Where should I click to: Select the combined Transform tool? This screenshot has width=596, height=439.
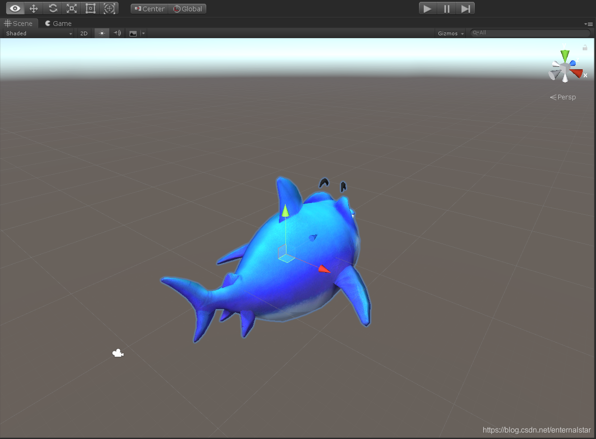109,8
